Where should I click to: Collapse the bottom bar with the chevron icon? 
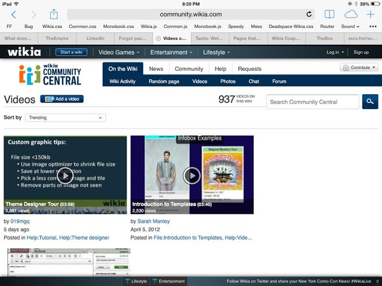click(377, 281)
